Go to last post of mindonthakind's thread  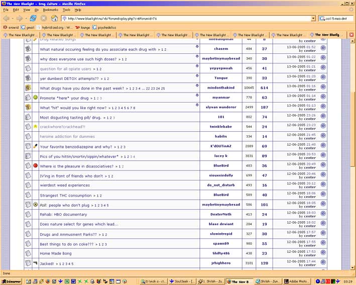[323, 87]
